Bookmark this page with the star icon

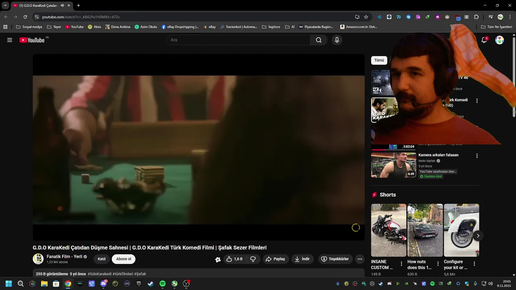coord(366,17)
